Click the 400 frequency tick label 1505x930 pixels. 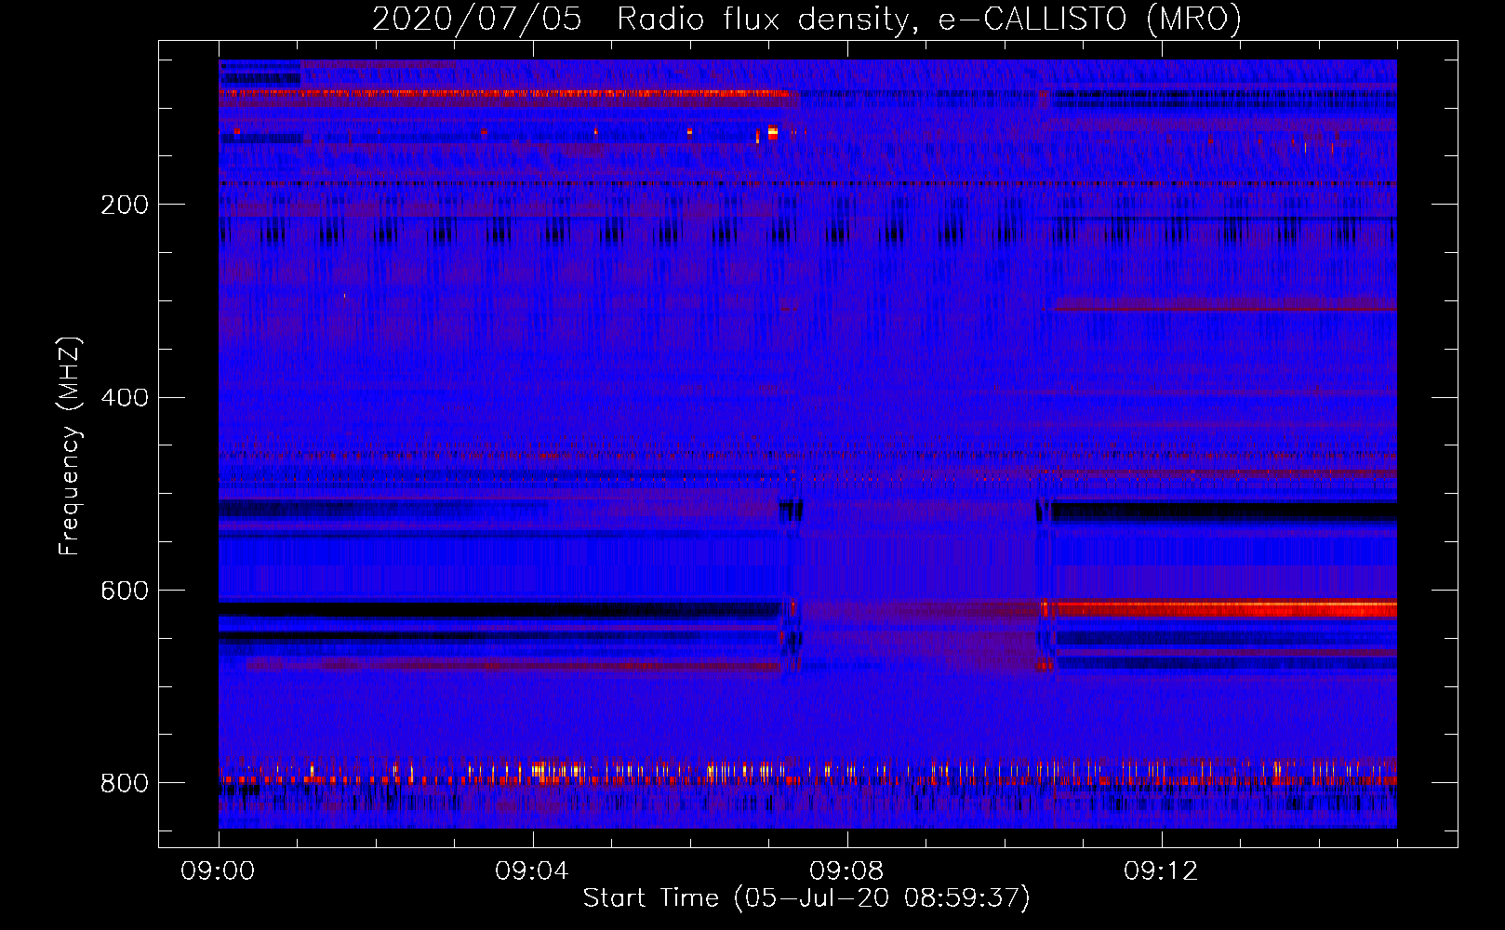point(125,398)
